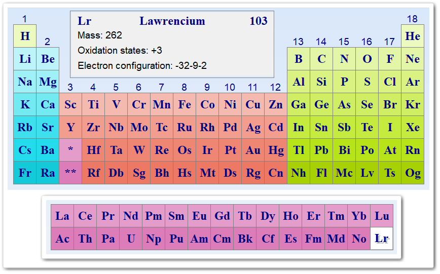Screen dimensions: 440x274
Task: Click the Copper (Cu) element
Action: click(x=253, y=105)
